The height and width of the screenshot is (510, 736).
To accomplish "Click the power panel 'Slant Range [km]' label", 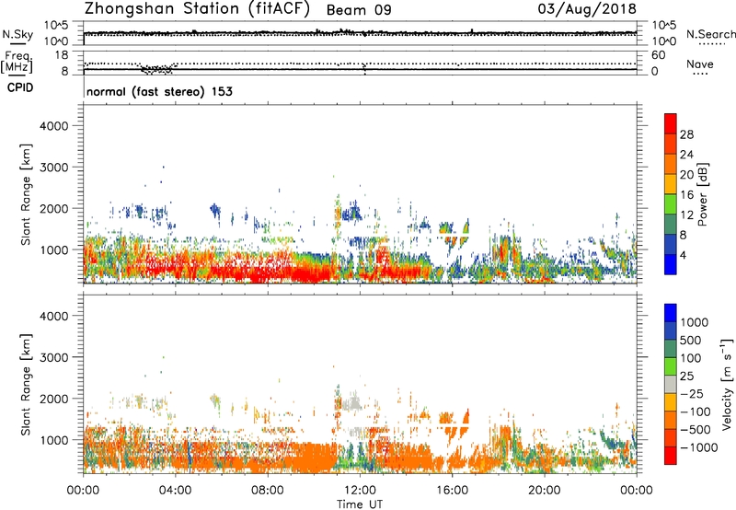I will [x=26, y=194].
